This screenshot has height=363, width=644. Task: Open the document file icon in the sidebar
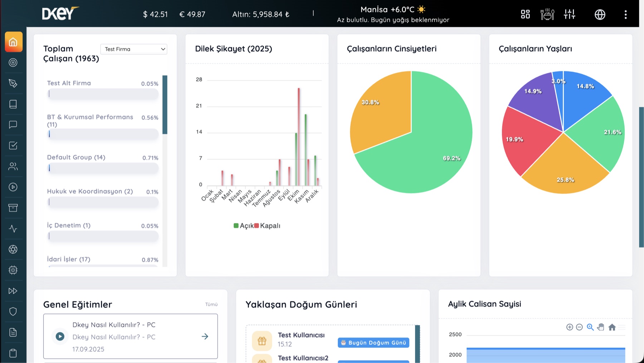(13, 332)
